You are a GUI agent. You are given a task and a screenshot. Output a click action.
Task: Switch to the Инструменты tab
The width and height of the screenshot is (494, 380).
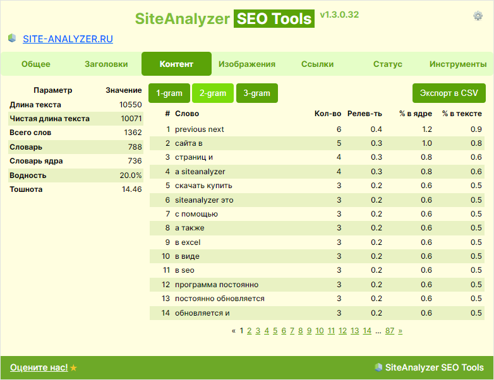point(458,64)
